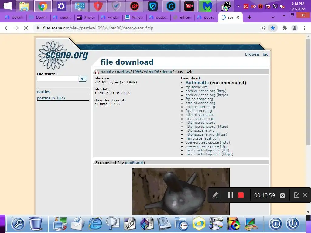This screenshot has width=311, height=233.
Task: Open the RTF document editor in the dock
Action: pyautogui.click(x=129, y=224)
